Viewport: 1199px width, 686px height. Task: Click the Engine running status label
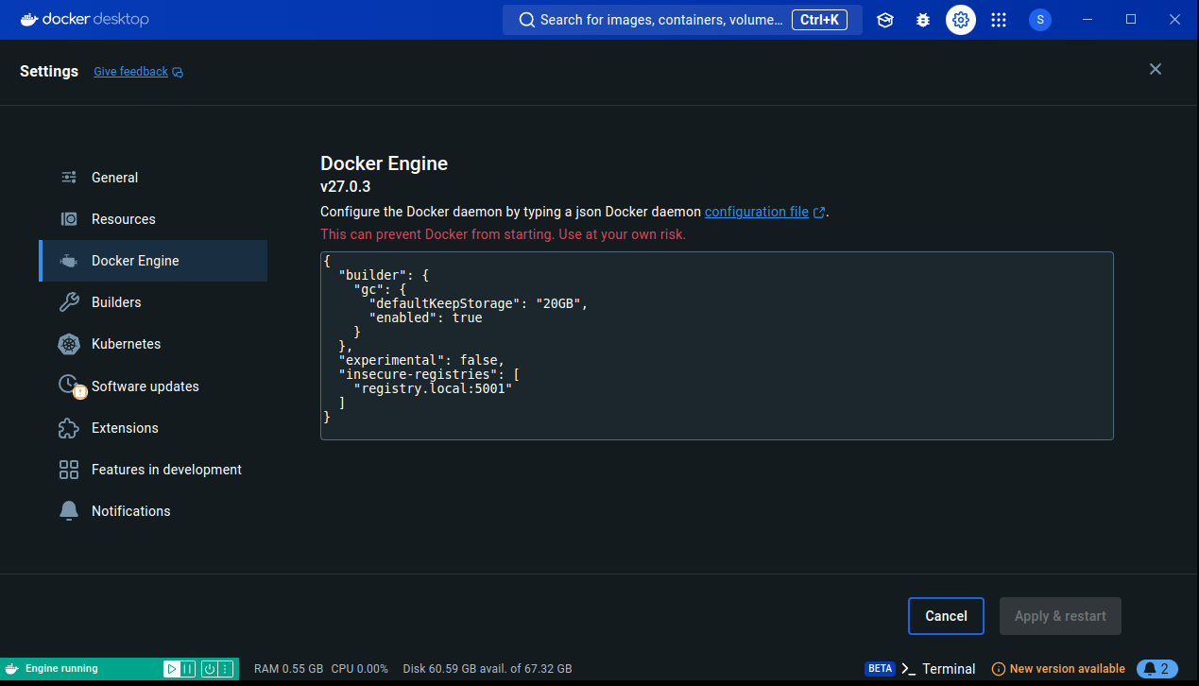(x=61, y=669)
